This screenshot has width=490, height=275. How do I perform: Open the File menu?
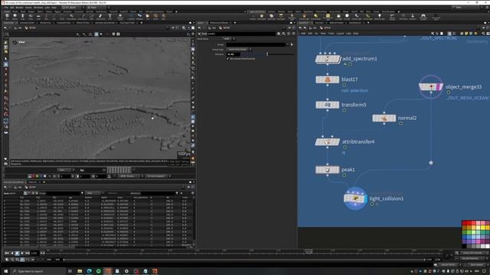[5, 7]
